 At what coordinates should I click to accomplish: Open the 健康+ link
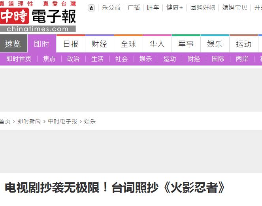pyautogui.click(x=175, y=7)
